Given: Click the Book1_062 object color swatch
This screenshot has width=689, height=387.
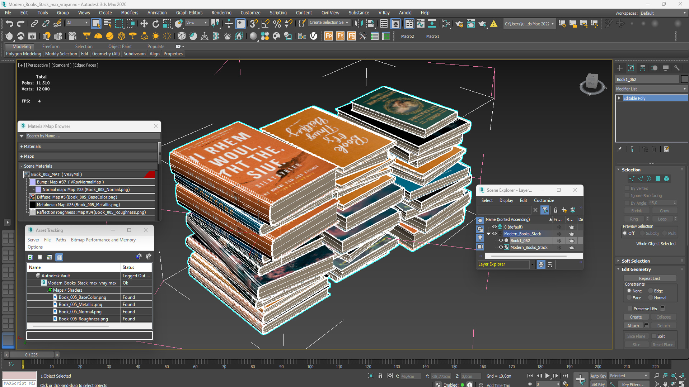Looking at the screenshot, I should [x=684, y=79].
